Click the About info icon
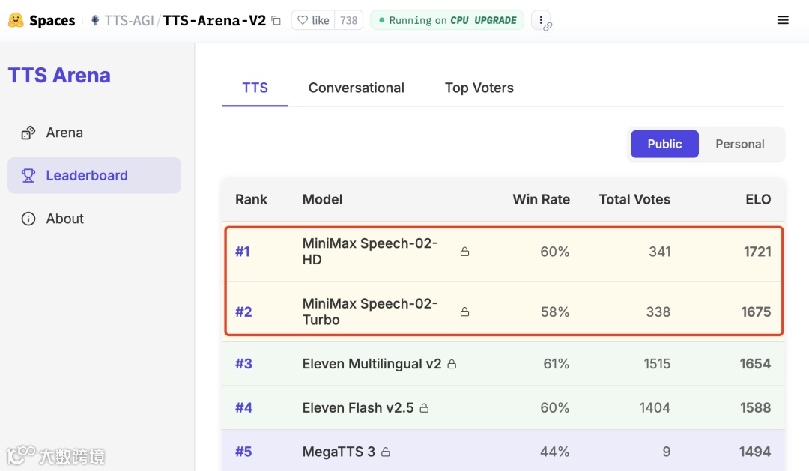The height and width of the screenshot is (471, 809). (x=28, y=219)
